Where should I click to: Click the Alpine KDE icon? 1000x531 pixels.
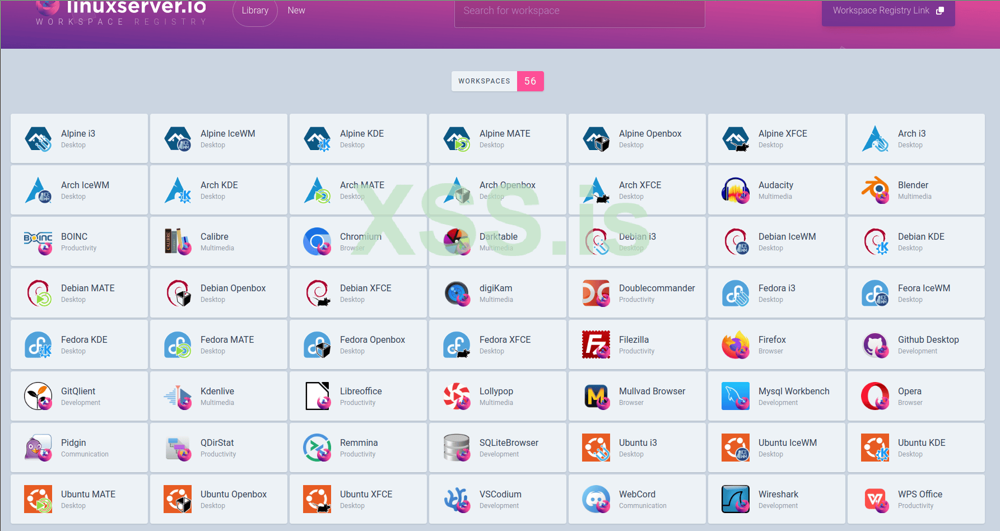coord(318,139)
